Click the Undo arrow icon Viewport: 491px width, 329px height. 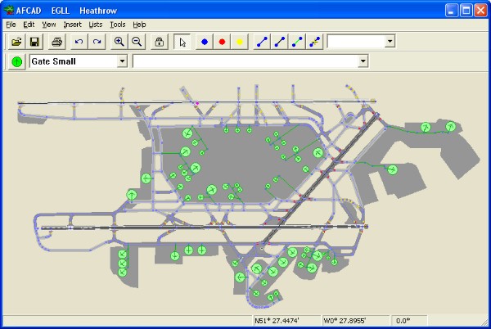(x=79, y=42)
